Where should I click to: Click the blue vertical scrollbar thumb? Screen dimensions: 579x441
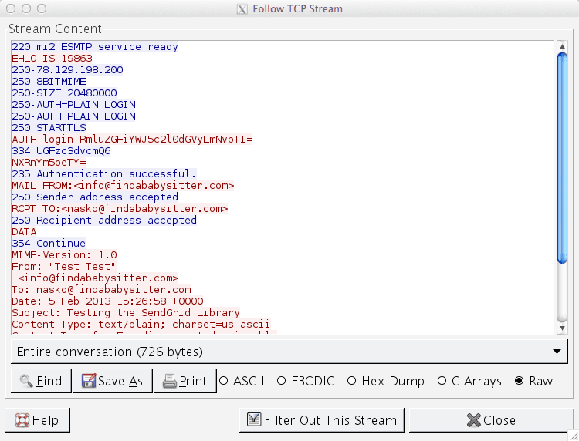562,158
